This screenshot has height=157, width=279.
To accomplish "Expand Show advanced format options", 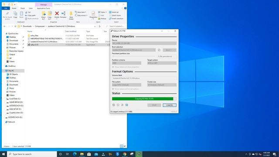I will pos(125,89).
